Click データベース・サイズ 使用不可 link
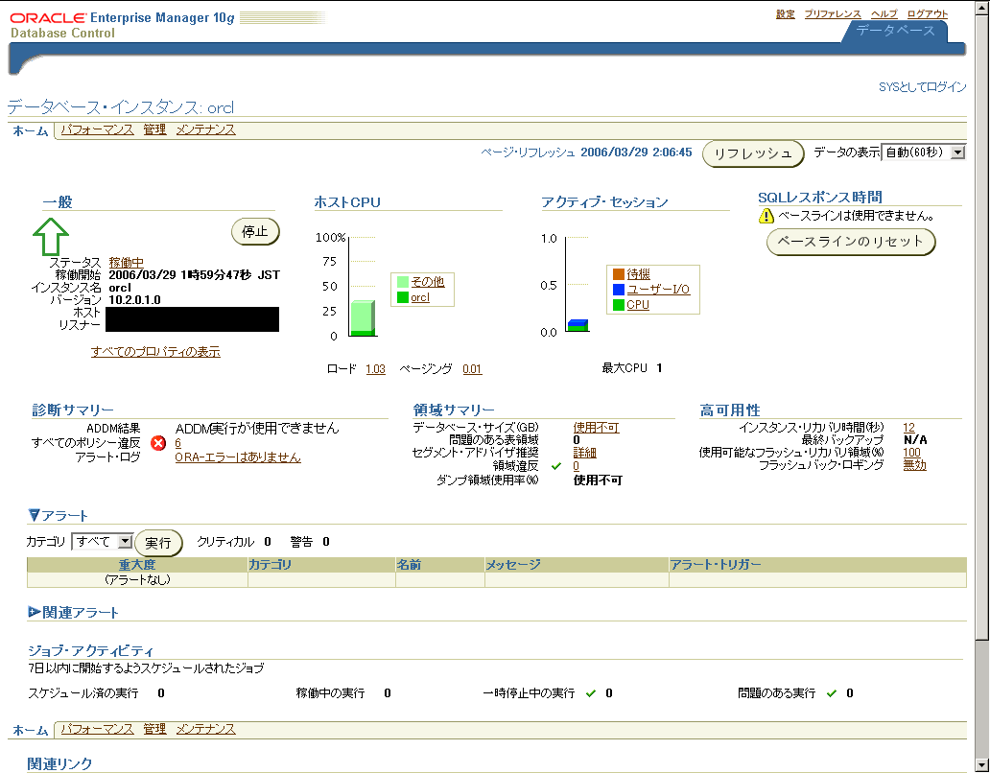Screen dimensions: 990x773 596,427
